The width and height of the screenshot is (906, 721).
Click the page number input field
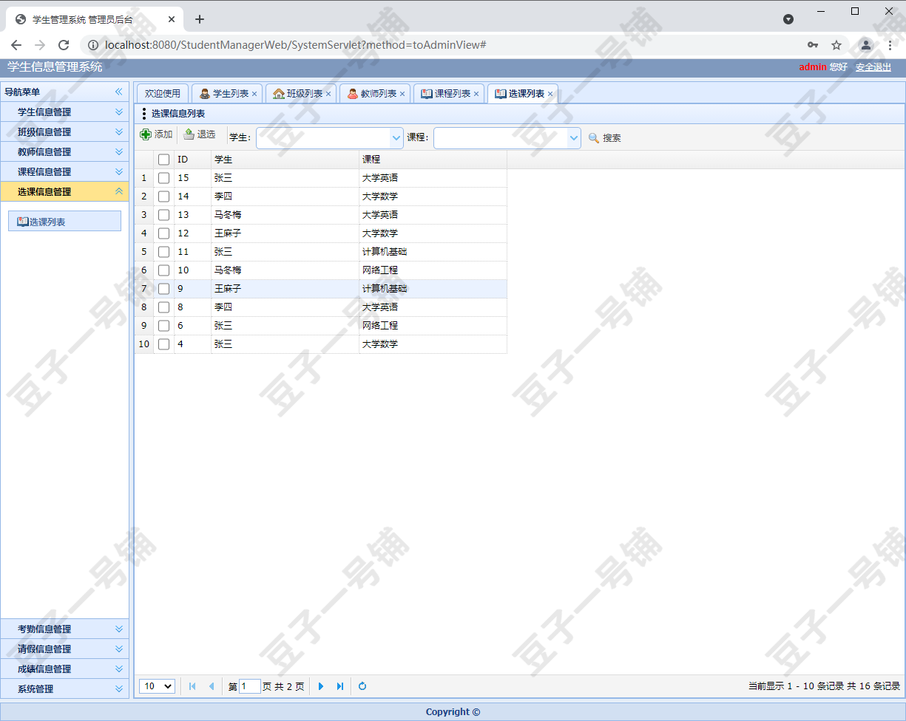tap(250, 686)
